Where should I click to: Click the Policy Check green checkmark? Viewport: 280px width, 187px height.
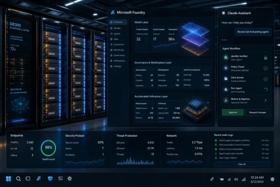(265, 68)
